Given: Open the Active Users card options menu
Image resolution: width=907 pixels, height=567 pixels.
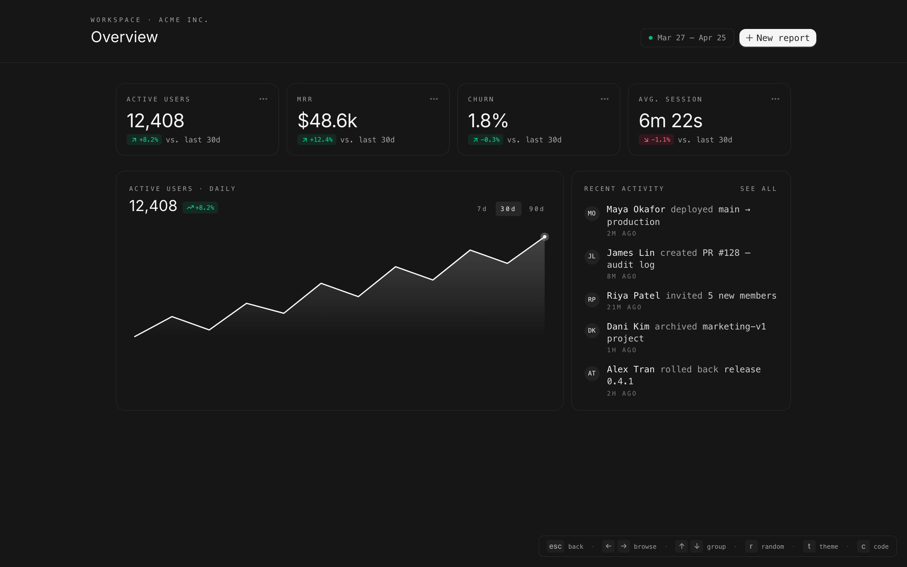Looking at the screenshot, I should click(x=263, y=99).
